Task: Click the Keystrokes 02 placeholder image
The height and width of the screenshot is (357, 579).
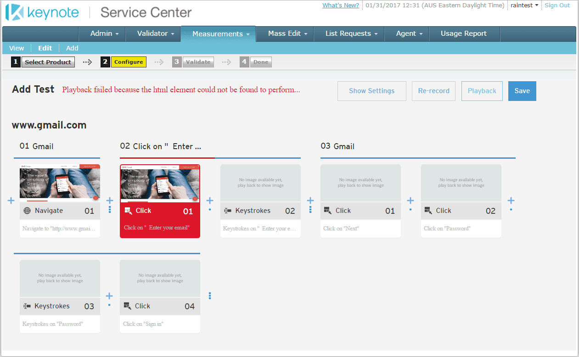Action: tap(260, 183)
